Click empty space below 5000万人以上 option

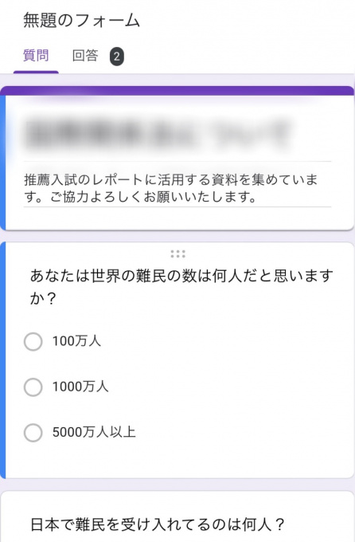tap(180, 461)
